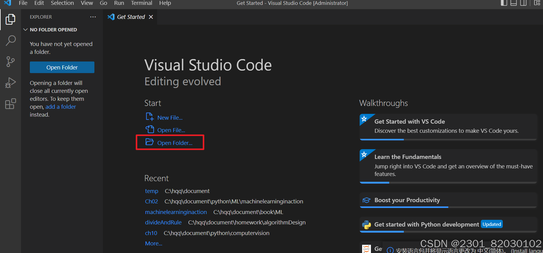Open recent folder 'machinelearninginaction'
543x253 pixels.
(176, 212)
